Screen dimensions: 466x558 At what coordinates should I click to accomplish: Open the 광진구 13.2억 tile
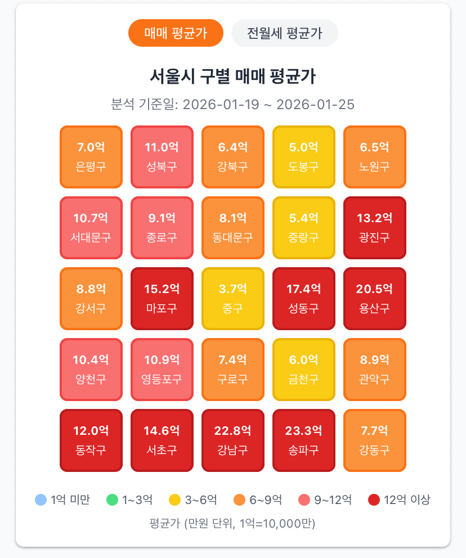(374, 228)
